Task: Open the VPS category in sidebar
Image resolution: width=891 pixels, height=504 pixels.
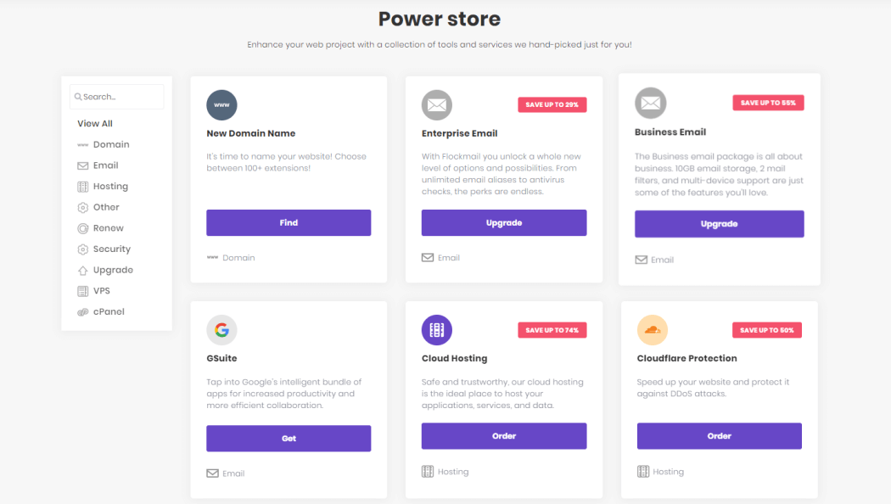Action: (x=101, y=291)
